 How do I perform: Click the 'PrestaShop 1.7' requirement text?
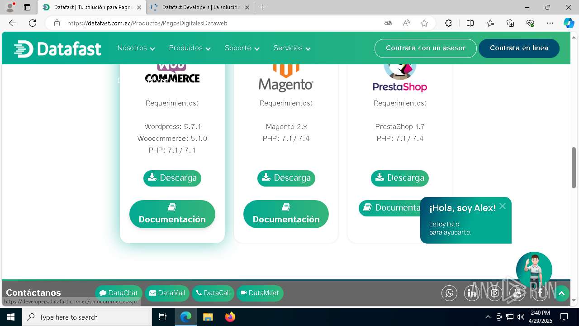[x=400, y=127]
